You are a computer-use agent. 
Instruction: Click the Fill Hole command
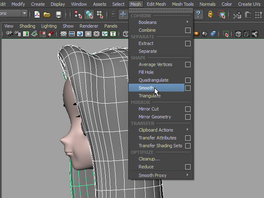click(x=146, y=72)
